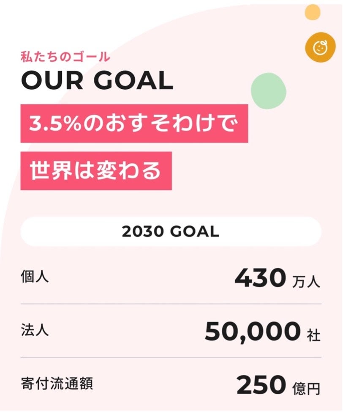Click the green circle beside OUR GOAL
This screenshot has height=412, width=343.
[x=268, y=91]
